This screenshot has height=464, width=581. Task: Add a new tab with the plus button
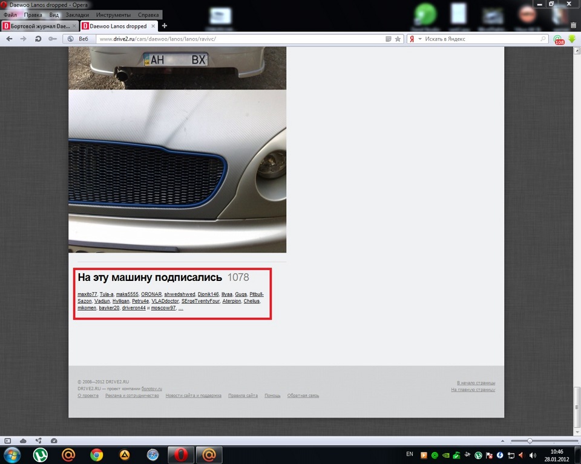click(x=165, y=25)
